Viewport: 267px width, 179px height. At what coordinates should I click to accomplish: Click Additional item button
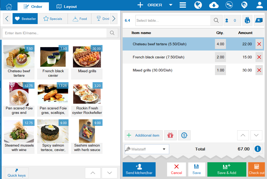point(144,135)
